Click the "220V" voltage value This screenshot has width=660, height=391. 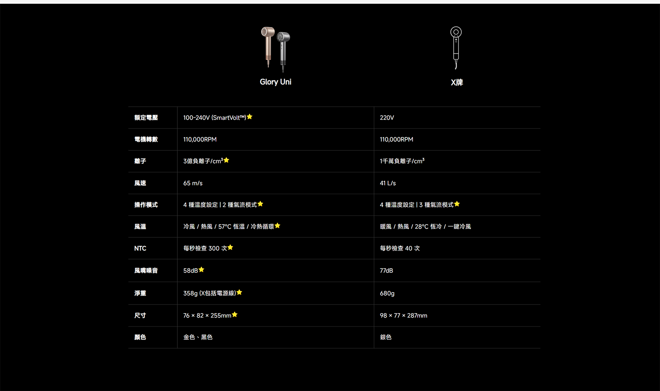click(x=387, y=118)
